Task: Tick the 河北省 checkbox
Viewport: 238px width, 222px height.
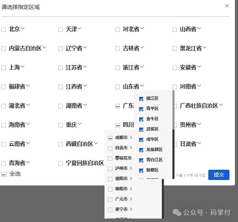Action: pyautogui.click(x=117, y=29)
